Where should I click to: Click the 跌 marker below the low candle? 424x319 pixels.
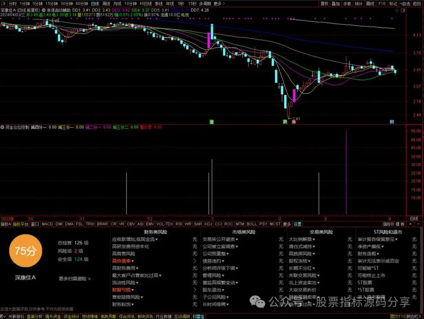coord(285,122)
